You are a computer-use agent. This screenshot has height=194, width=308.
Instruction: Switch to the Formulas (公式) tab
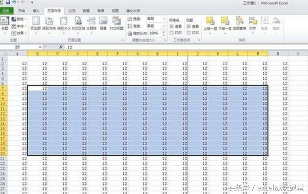(72, 11)
